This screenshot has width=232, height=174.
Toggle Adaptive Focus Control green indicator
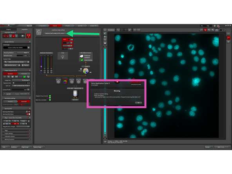point(50,96)
